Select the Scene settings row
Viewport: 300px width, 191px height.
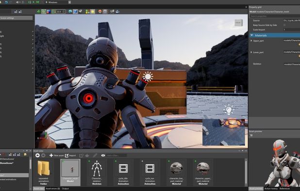point(17,18)
